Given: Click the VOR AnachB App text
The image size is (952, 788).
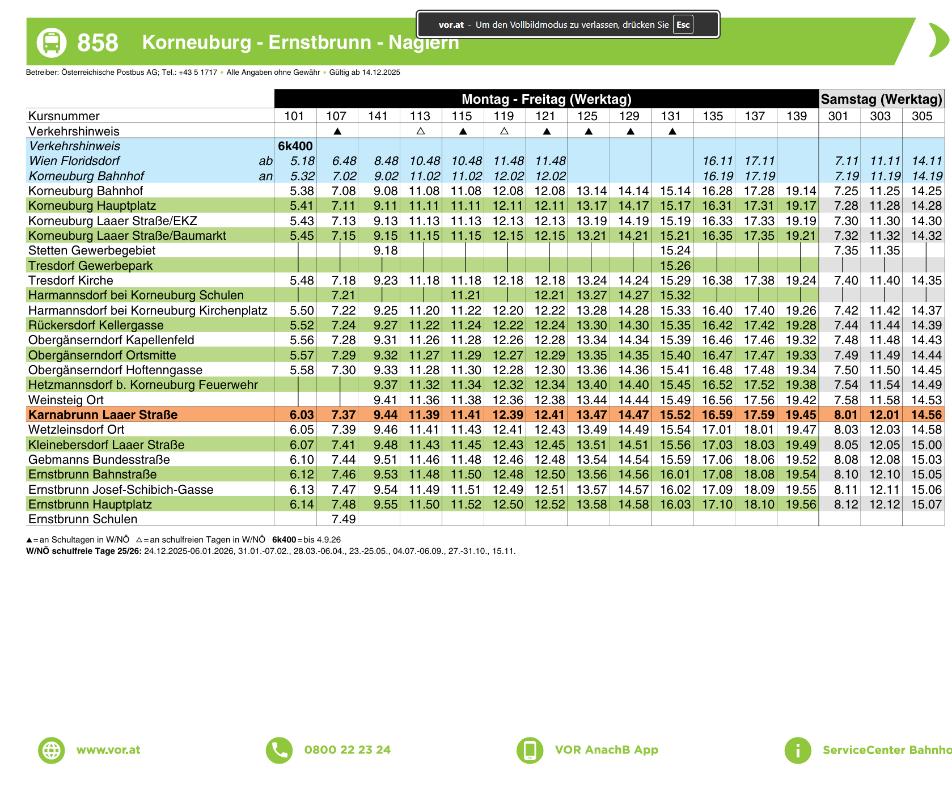Looking at the screenshot, I should pyautogui.click(x=606, y=750).
